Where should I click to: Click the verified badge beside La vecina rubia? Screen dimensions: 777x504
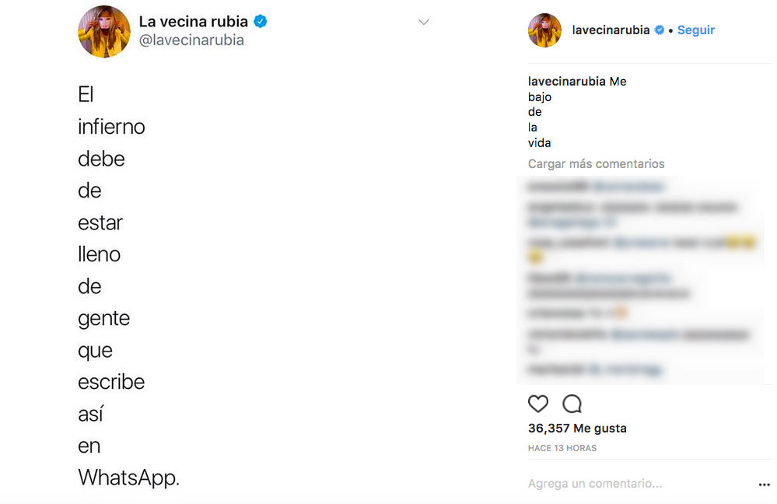click(x=261, y=22)
